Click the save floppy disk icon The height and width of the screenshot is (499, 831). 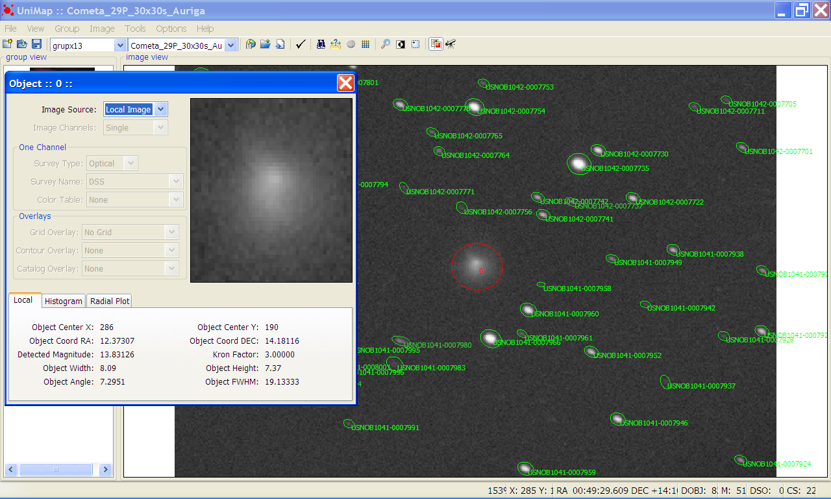pos(36,44)
